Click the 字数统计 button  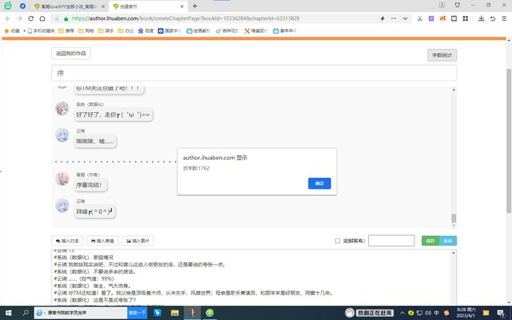point(442,55)
